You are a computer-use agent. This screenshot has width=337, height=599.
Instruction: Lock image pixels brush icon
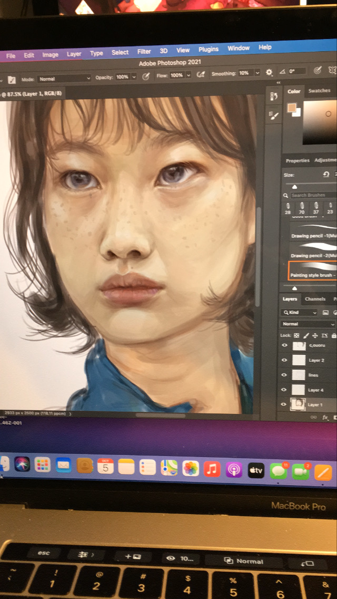(306, 335)
